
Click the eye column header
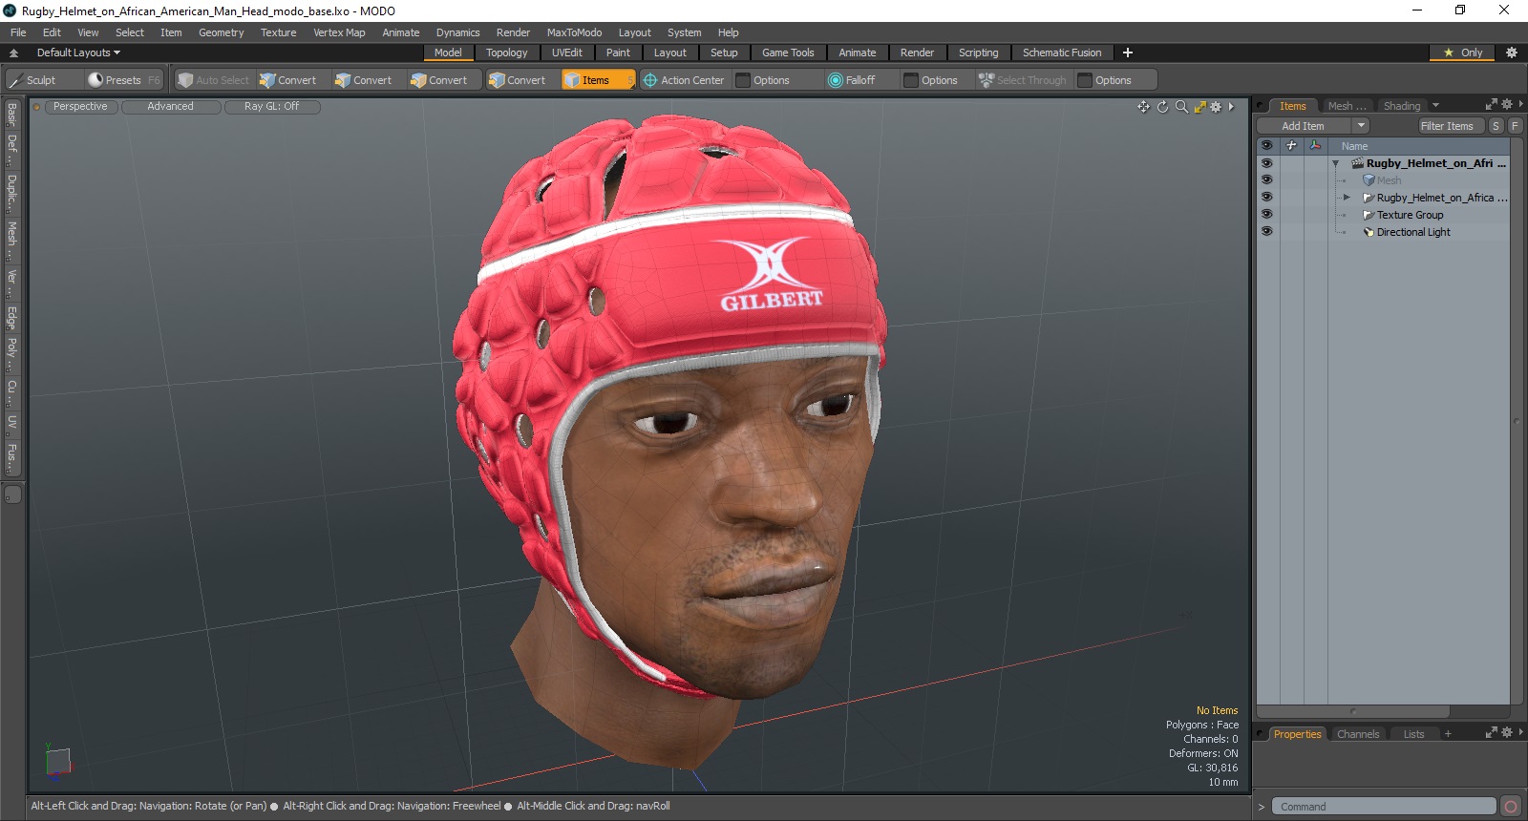click(x=1267, y=145)
